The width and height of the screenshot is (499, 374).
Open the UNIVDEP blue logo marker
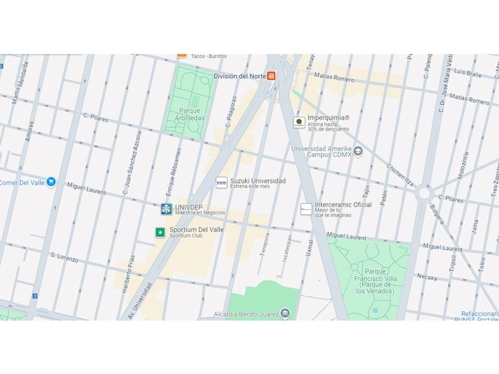pos(166,209)
